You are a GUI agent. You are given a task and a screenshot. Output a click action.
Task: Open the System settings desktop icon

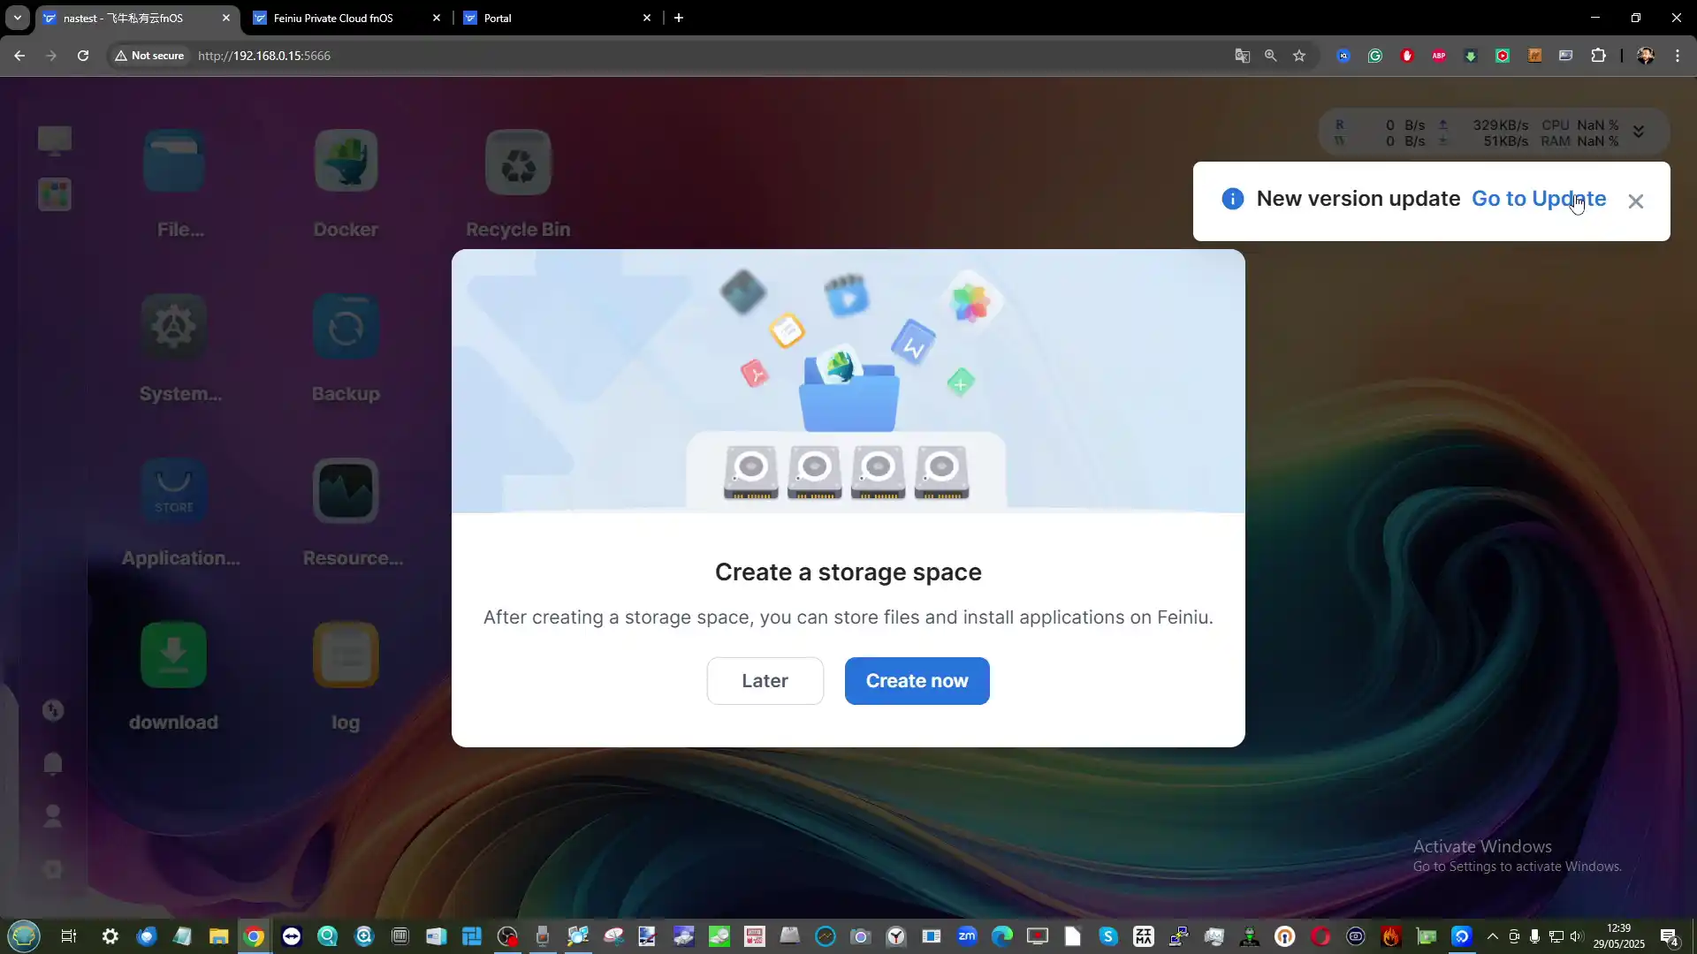[174, 326]
